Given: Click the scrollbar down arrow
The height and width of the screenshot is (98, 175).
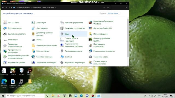Looking at the screenshot, I should 128,65.
